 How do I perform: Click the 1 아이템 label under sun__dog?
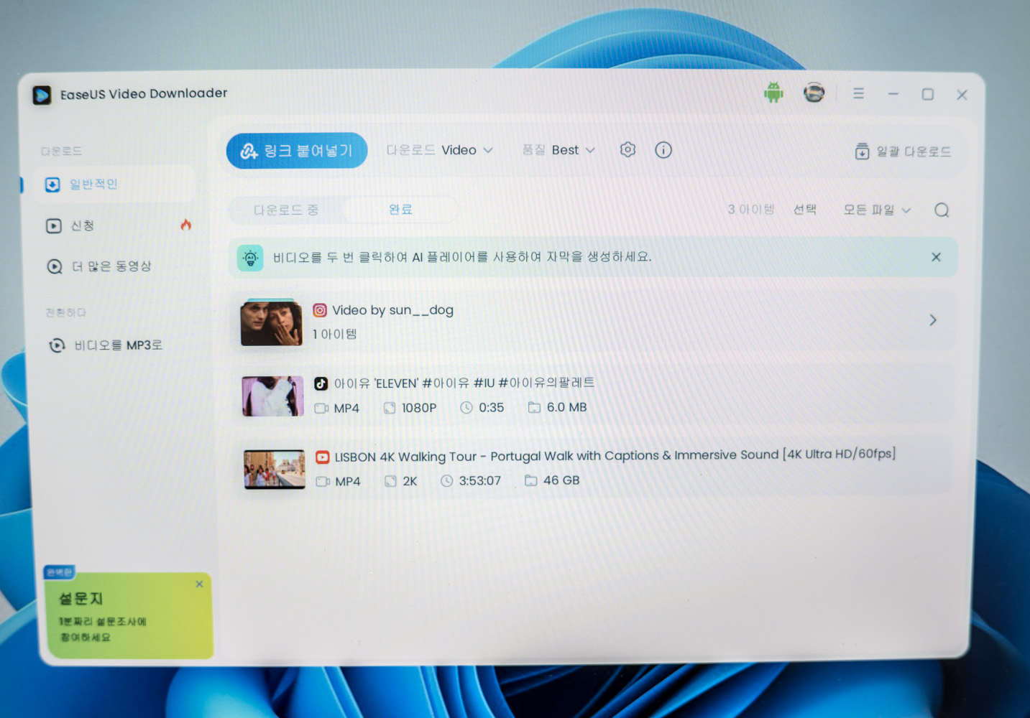335,334
